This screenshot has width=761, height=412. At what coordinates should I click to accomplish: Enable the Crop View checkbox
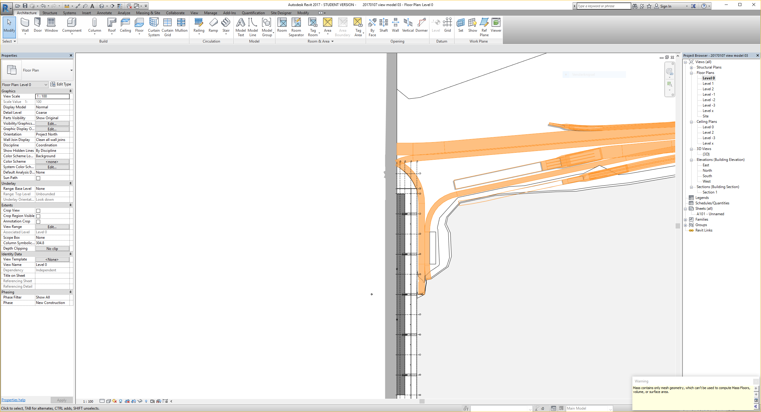38,210
